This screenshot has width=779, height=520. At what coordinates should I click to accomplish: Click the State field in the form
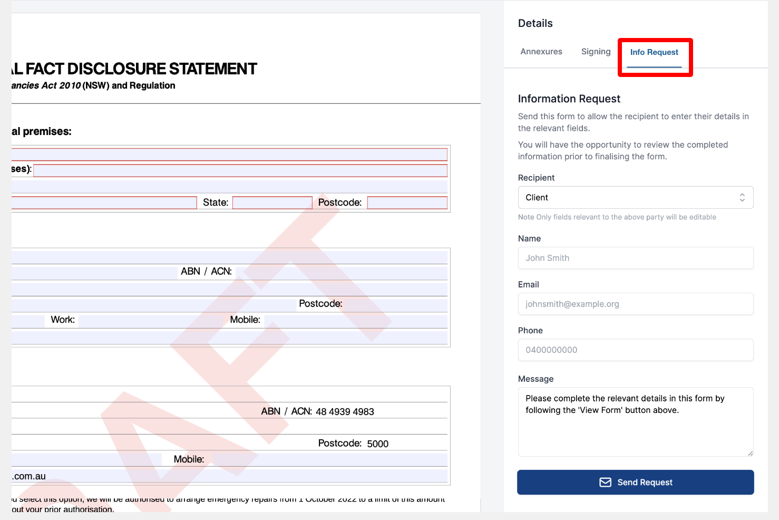click(x=272, y=203)
